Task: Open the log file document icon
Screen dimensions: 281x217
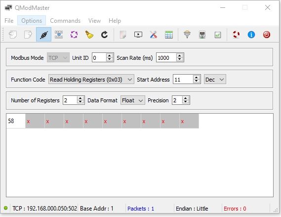Action: pyautogui.click(x=123, y=35)
